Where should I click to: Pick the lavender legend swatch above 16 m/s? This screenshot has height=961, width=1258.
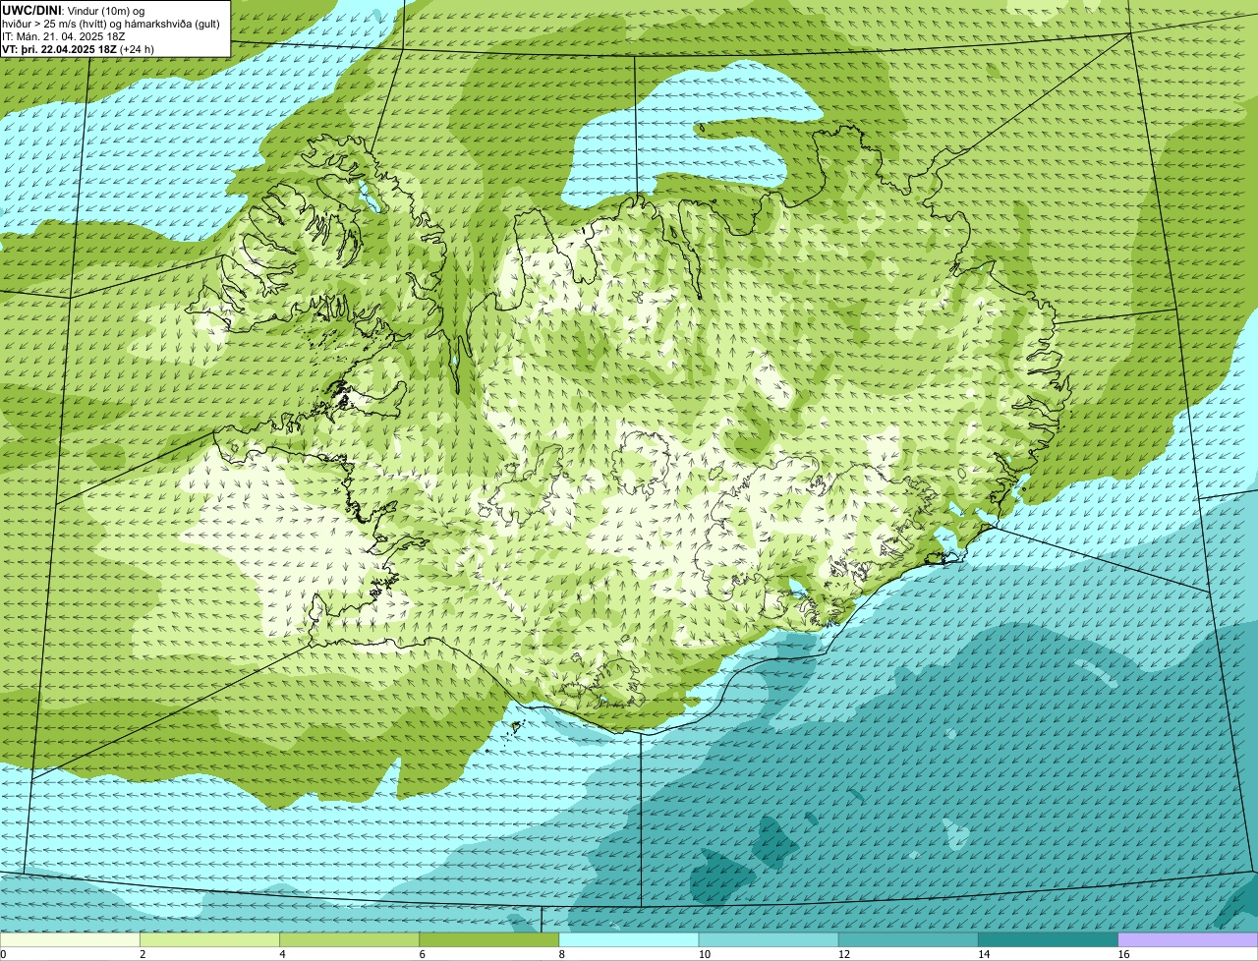pos(1188,939)
